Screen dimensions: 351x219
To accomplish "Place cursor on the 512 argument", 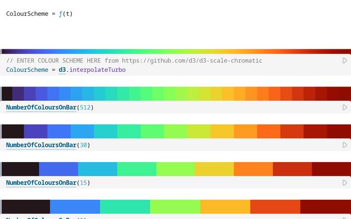I will (85, 108).
